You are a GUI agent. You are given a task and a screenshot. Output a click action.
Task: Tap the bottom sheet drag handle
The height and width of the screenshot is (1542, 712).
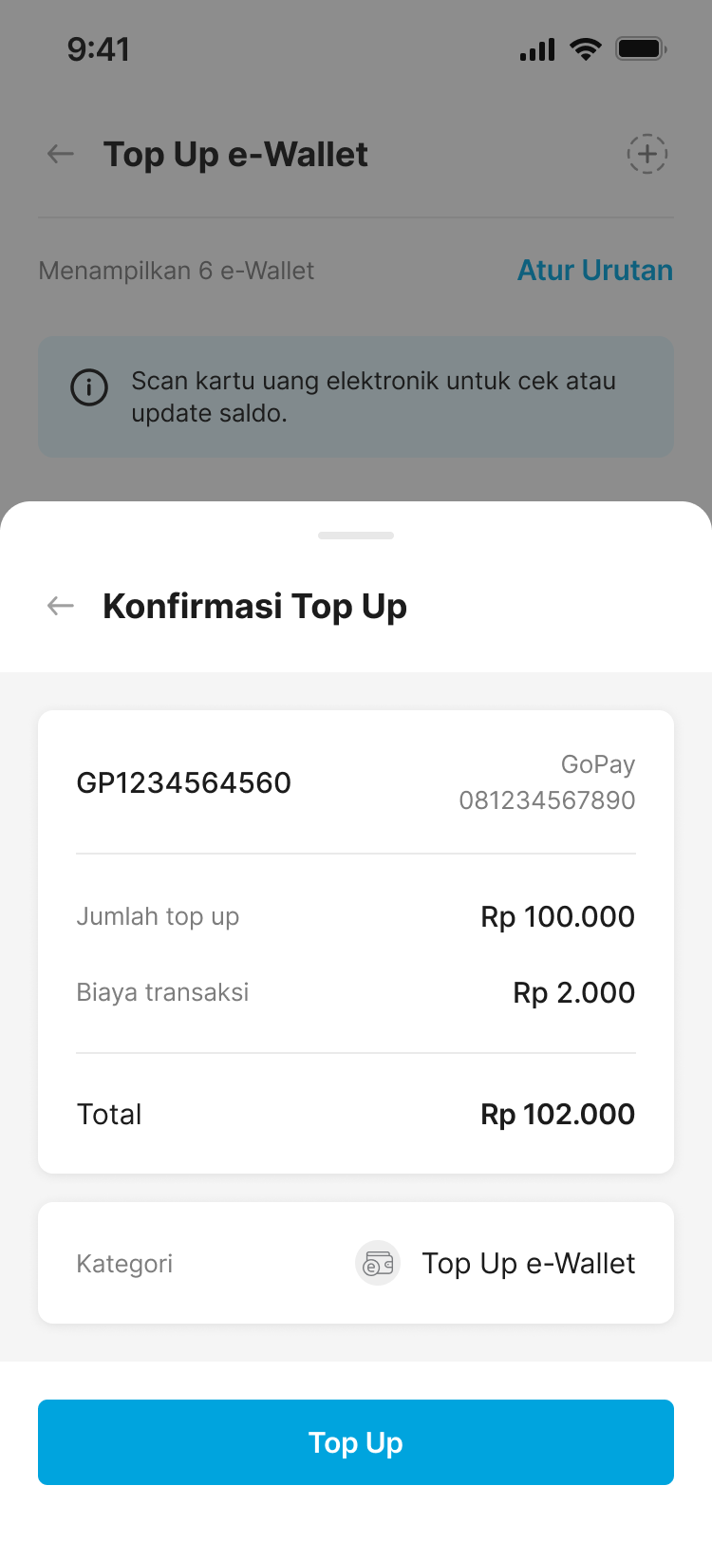tap(356, 536)
